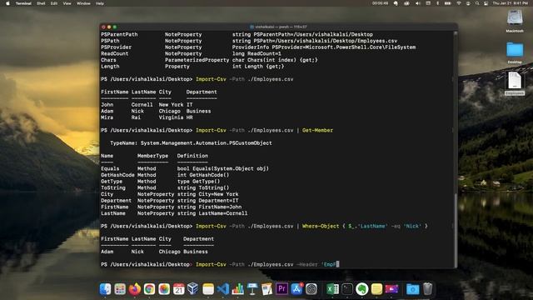
Task: Open Evernote elephant icon in dock
Action: pos(361,289)
